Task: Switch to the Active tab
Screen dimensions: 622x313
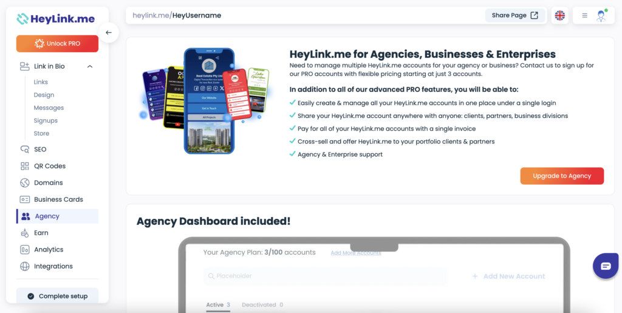Action: [x=218, y=305]
